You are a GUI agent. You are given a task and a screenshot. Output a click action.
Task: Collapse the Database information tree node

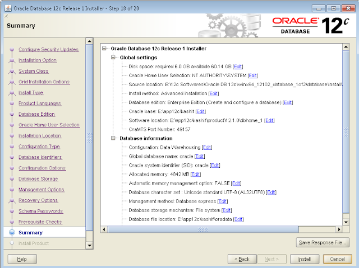pos(113,138)
